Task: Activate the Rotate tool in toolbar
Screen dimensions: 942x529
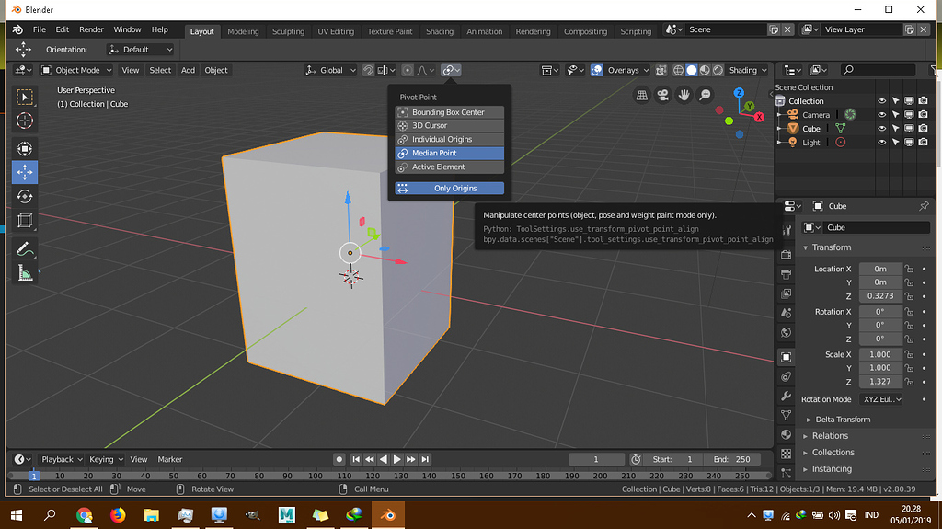Action: point(25,197)
